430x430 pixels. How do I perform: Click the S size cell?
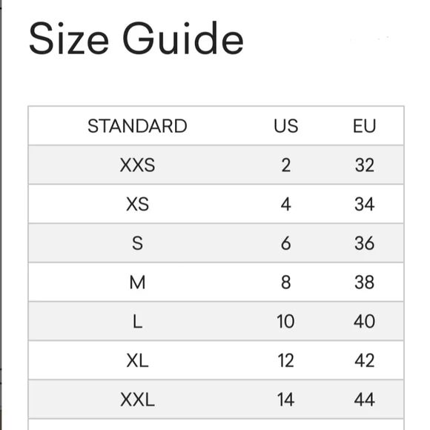point(137,243)
